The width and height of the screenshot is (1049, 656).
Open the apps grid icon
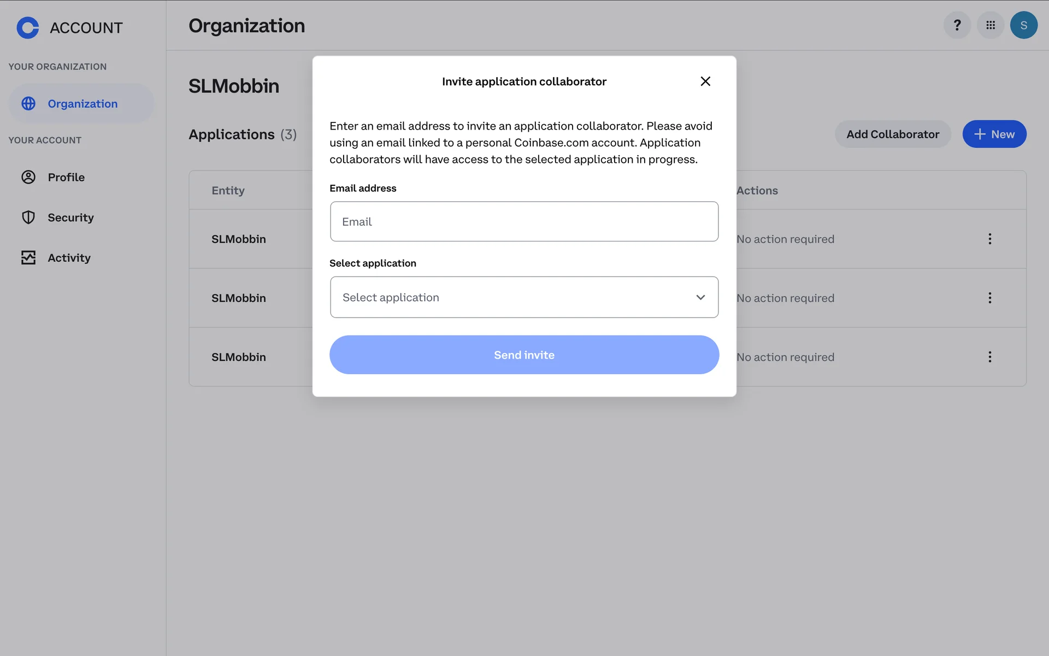(x=990, y=25)
